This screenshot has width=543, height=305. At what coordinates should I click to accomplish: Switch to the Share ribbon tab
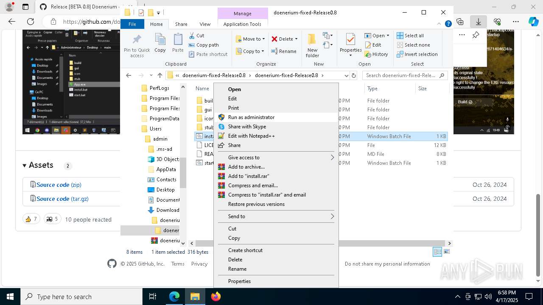tap(181, 24)
